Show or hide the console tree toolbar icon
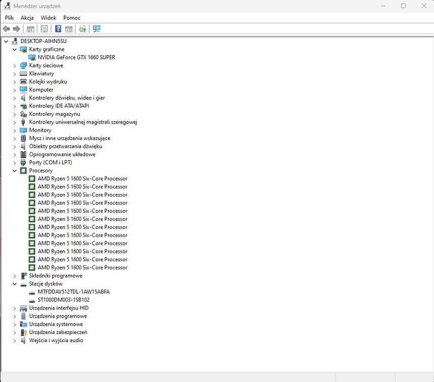Viewport: 434px width, 382px height. coord(31,29)
